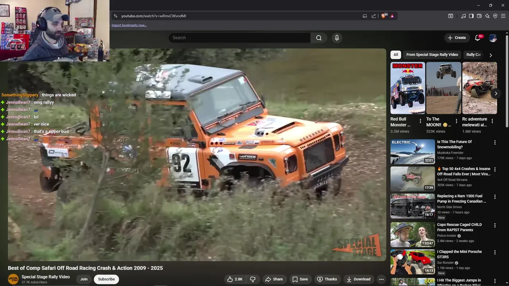
Task: Click the YouTube URL address field
Action: coord(239,16)
